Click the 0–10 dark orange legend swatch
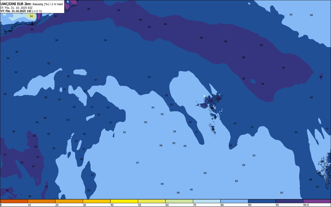 coord(14,201)
